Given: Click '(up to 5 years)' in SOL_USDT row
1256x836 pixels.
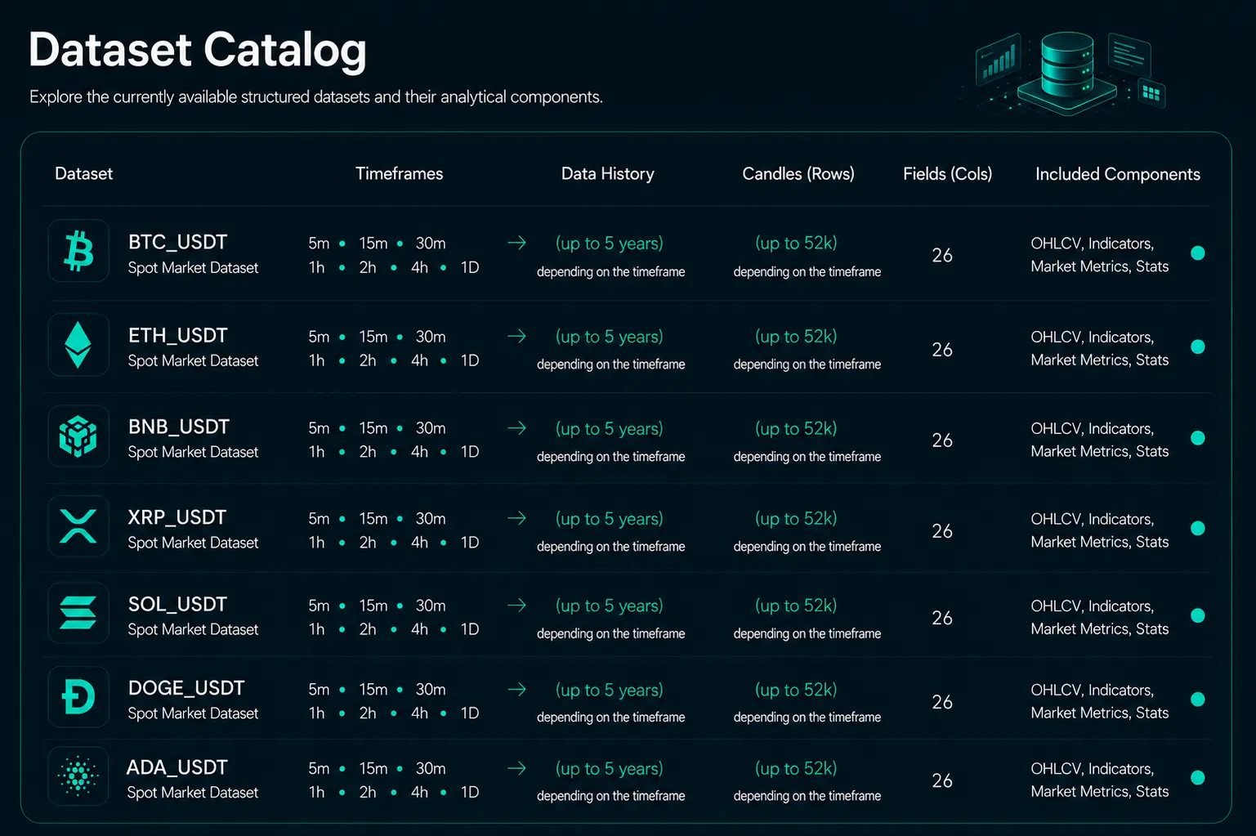Looking at the screenshot, I should 610,606.
